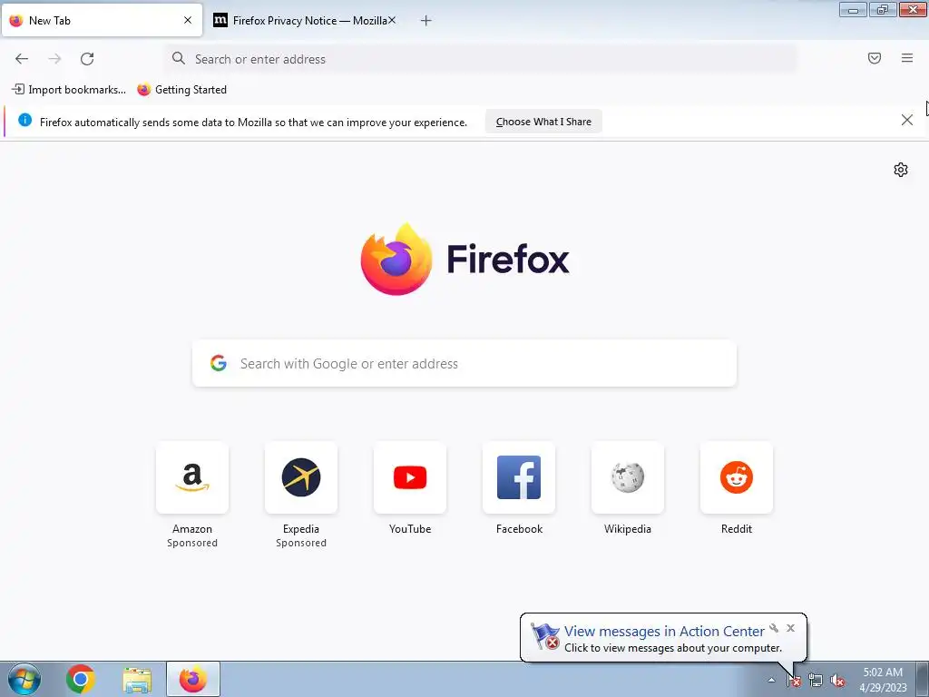Click the data sharing notification message text

pos(253,123)
